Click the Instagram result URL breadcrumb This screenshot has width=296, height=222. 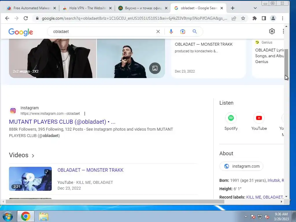point(50,114)
